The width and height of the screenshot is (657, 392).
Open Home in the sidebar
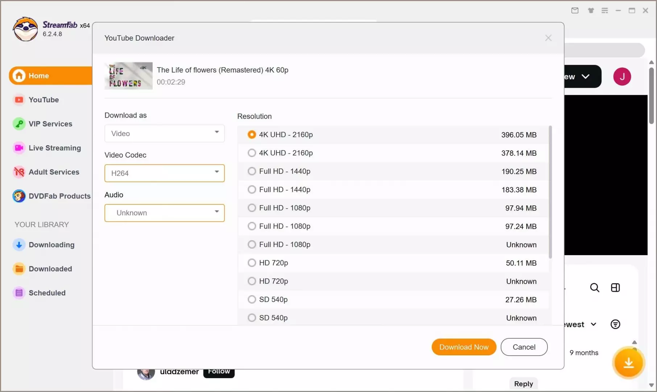click(50, 75)
